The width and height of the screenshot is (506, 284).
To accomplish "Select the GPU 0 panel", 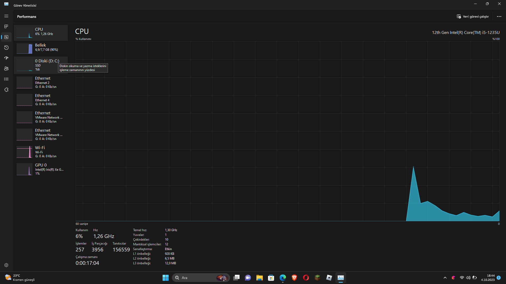I will click(x=41, y=169).
